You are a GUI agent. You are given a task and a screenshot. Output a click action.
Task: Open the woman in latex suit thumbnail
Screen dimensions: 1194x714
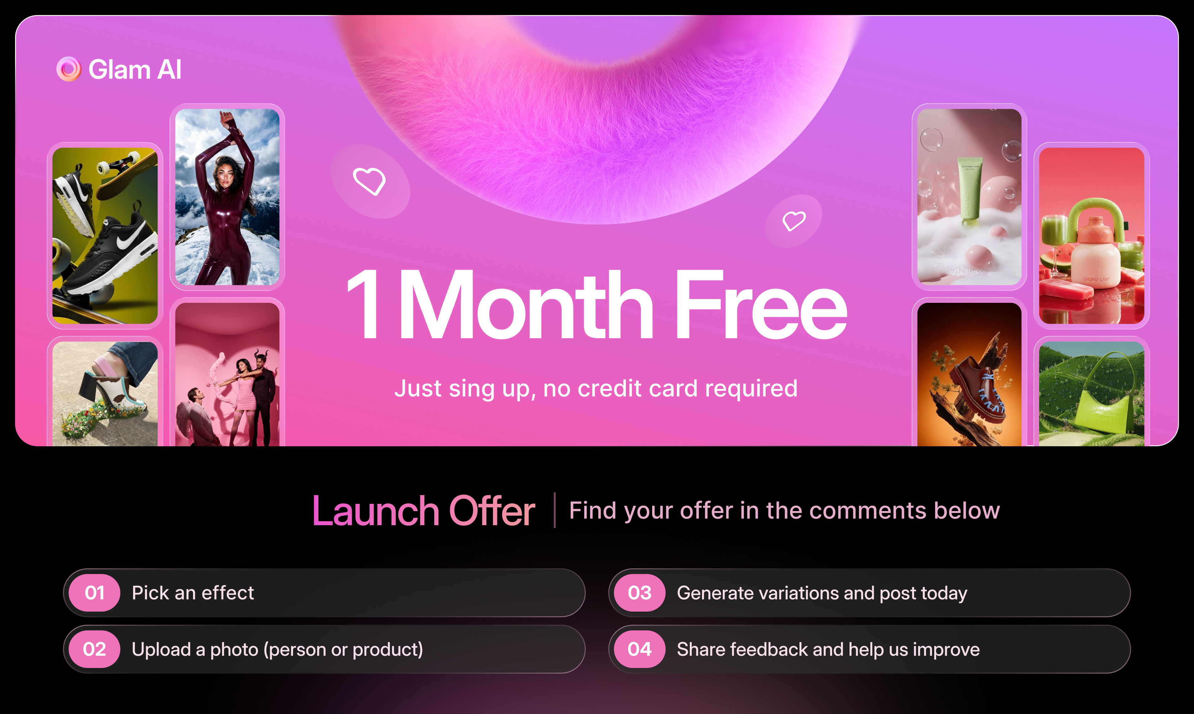click(227, 197)
